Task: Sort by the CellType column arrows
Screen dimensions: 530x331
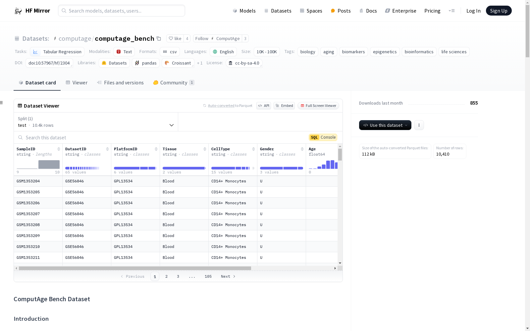Action: (253, 149)
